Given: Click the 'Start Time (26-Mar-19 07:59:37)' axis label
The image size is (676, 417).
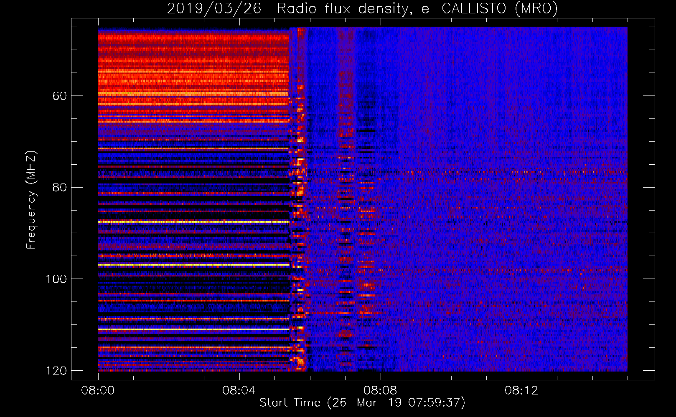Looking at the screenshot, I should click(x=362, y=403).
